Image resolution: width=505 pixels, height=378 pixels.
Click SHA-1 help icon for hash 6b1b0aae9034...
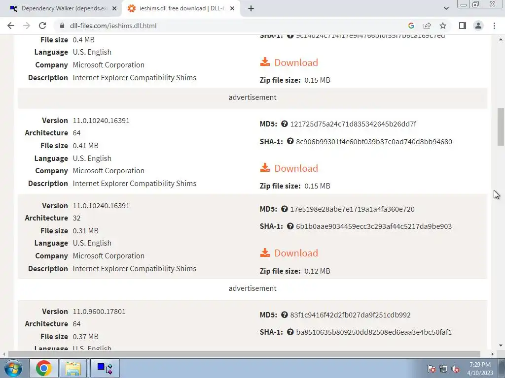290,226
